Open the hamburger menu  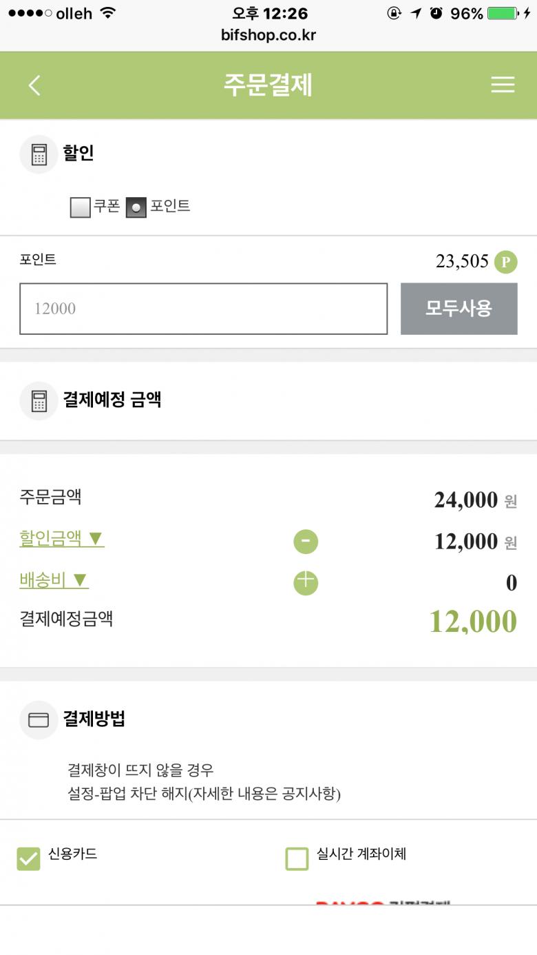(503, 85)
